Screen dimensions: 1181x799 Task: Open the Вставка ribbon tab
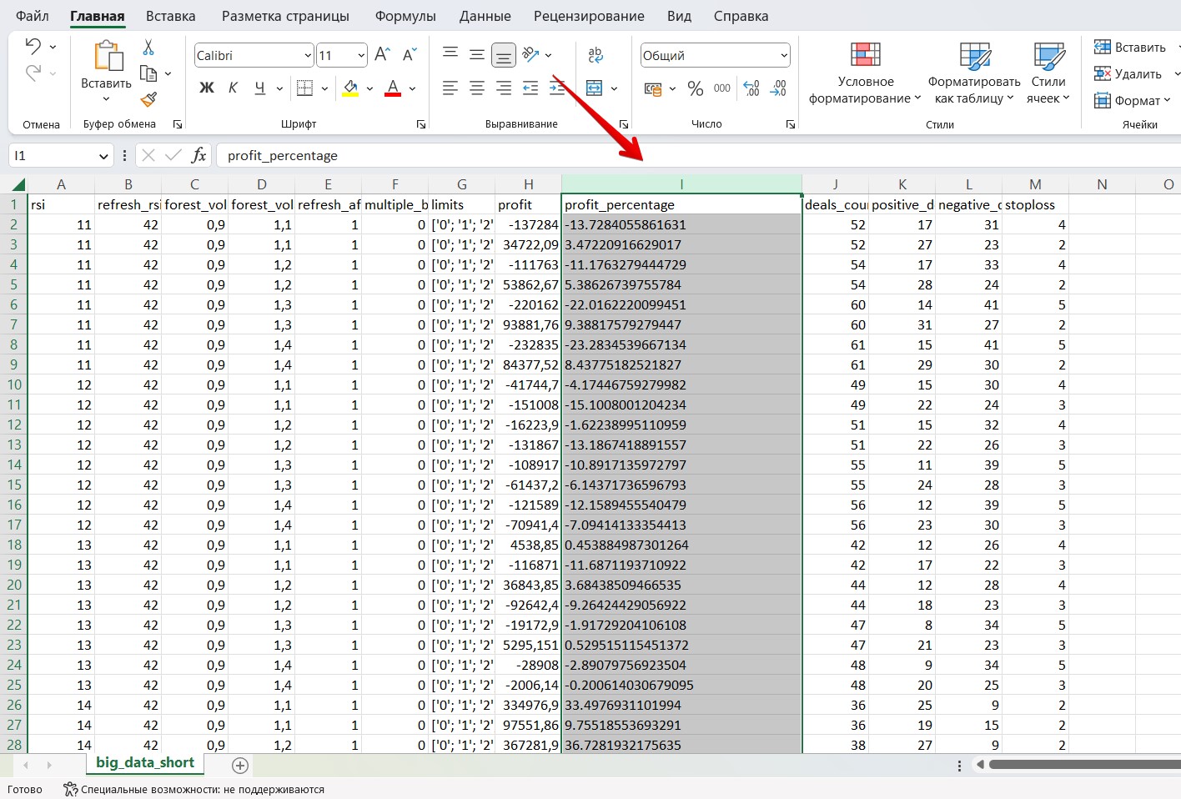point(170,16)
